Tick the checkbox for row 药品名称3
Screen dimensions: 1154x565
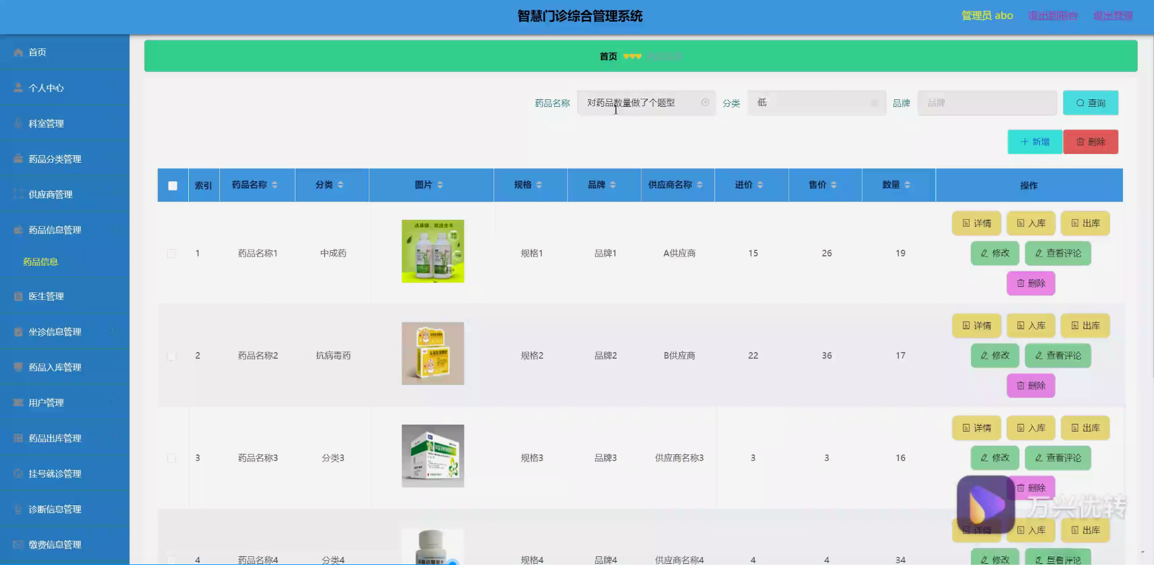pyautogui.click(x=171, y=458)
